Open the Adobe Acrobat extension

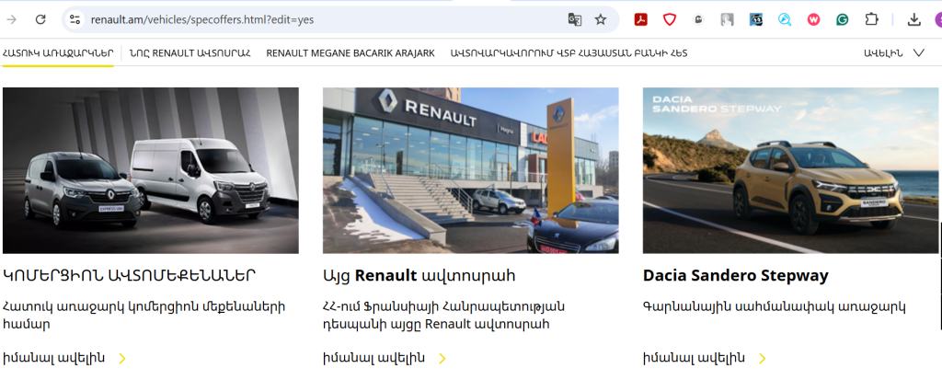[640, 20]
